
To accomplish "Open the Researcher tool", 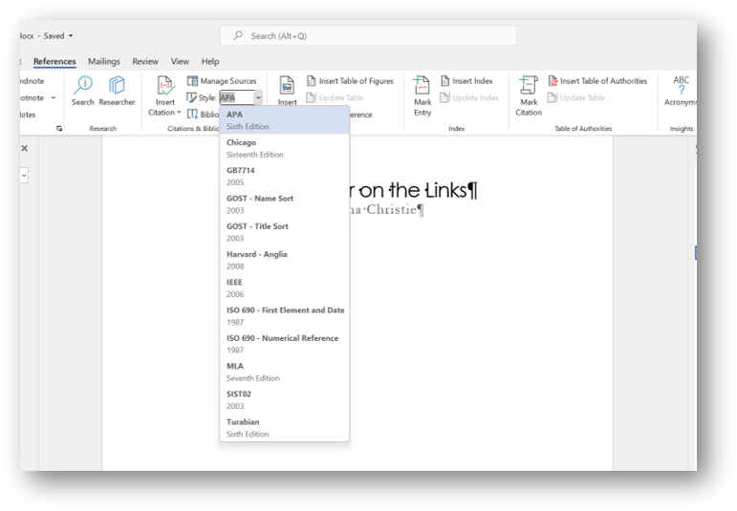I will [x=117, y=91].
